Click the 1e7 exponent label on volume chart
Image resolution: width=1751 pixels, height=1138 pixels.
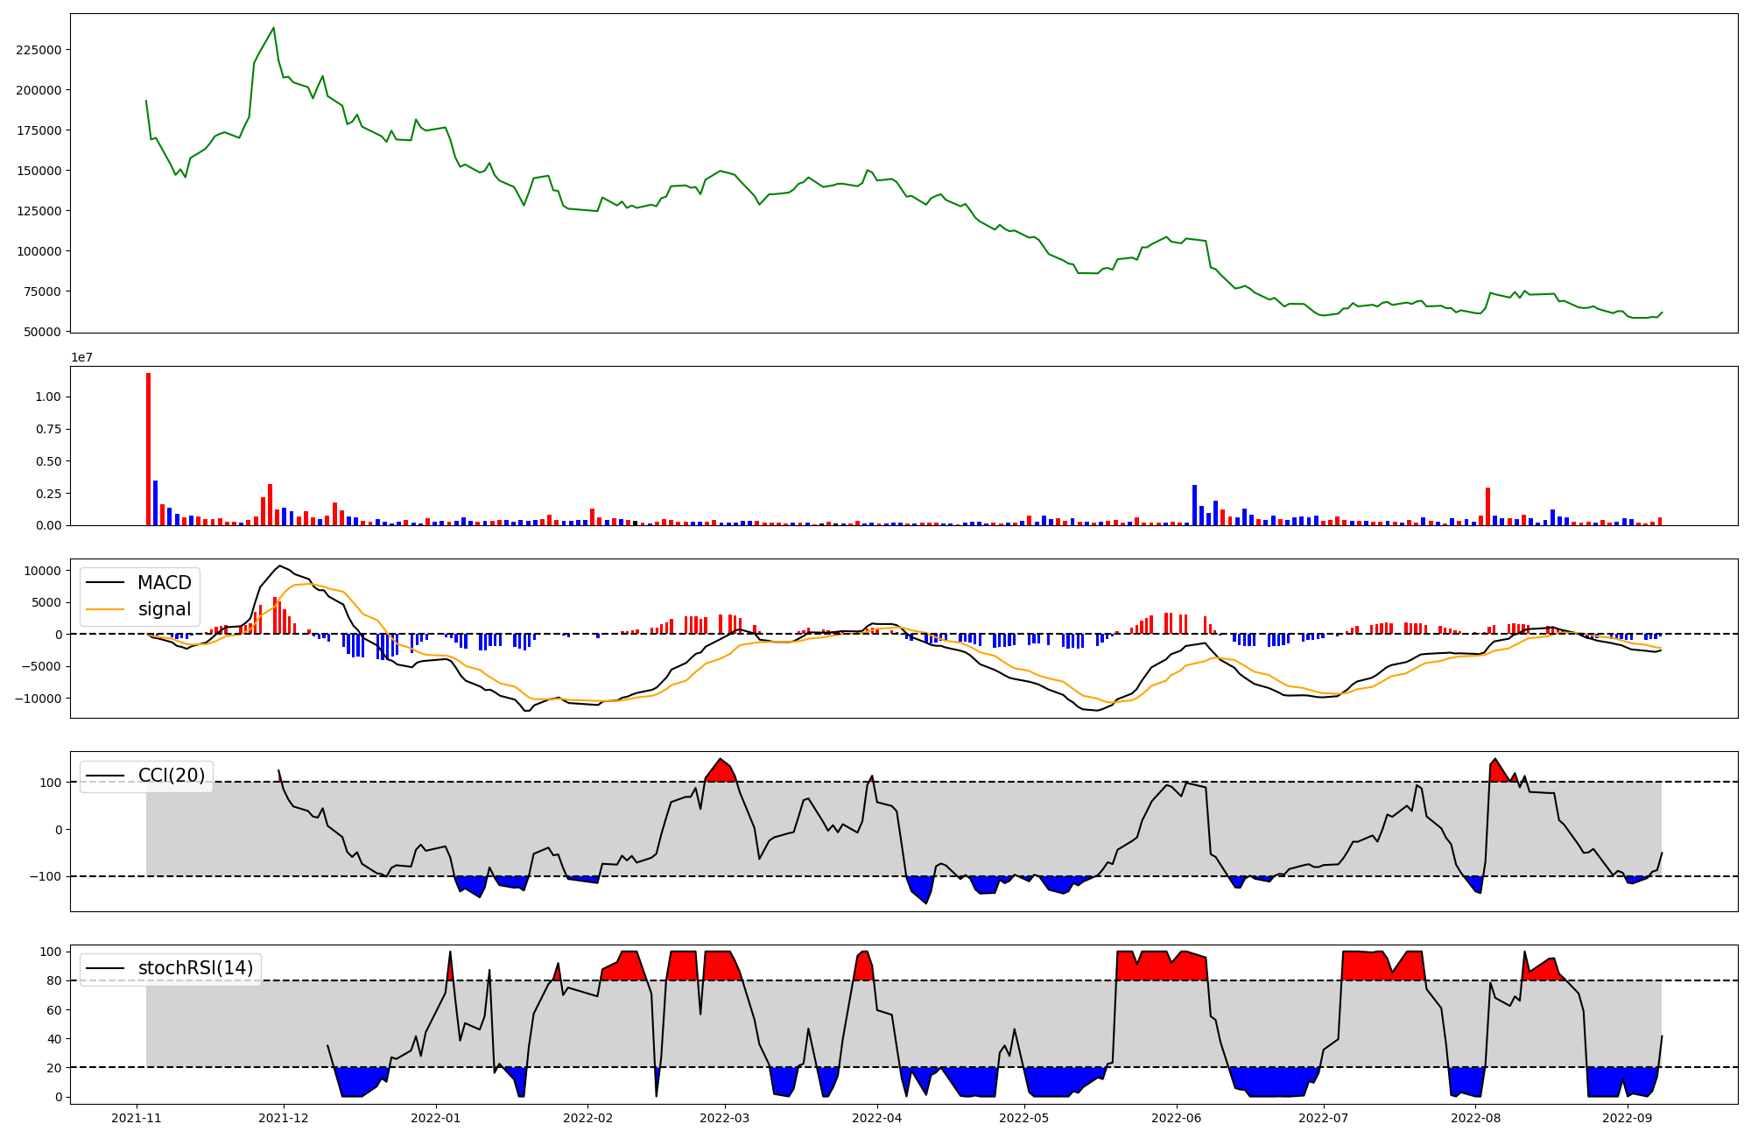pyautogui.click(x=81, y=358)
